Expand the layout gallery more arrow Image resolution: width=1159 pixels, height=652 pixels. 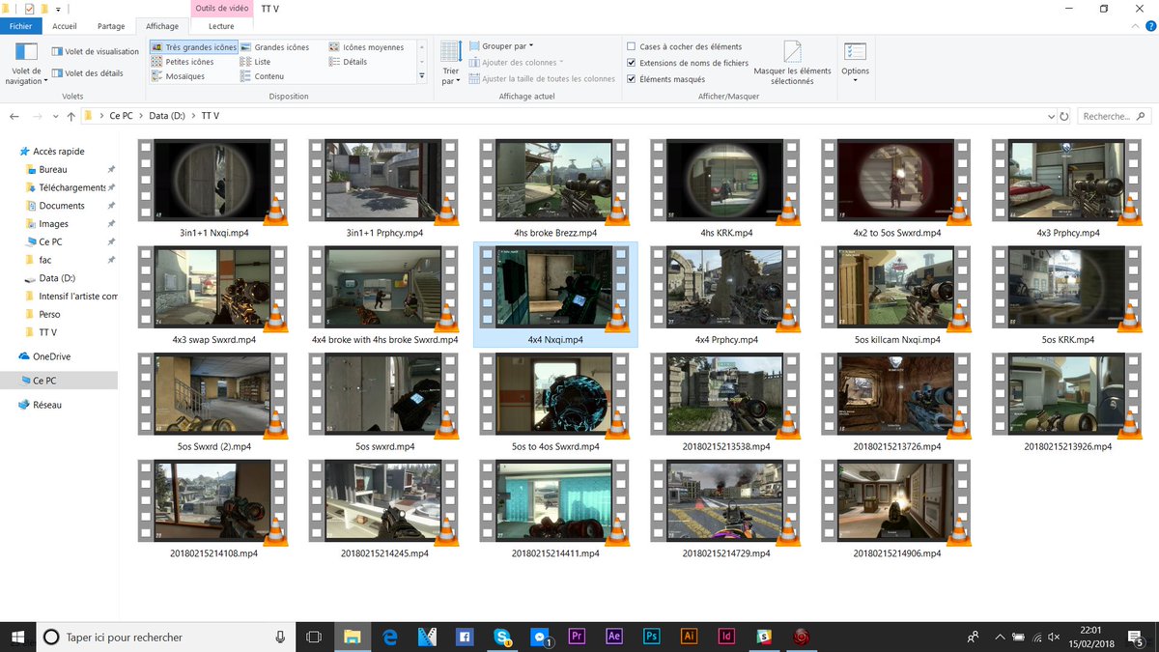[421, 76]
